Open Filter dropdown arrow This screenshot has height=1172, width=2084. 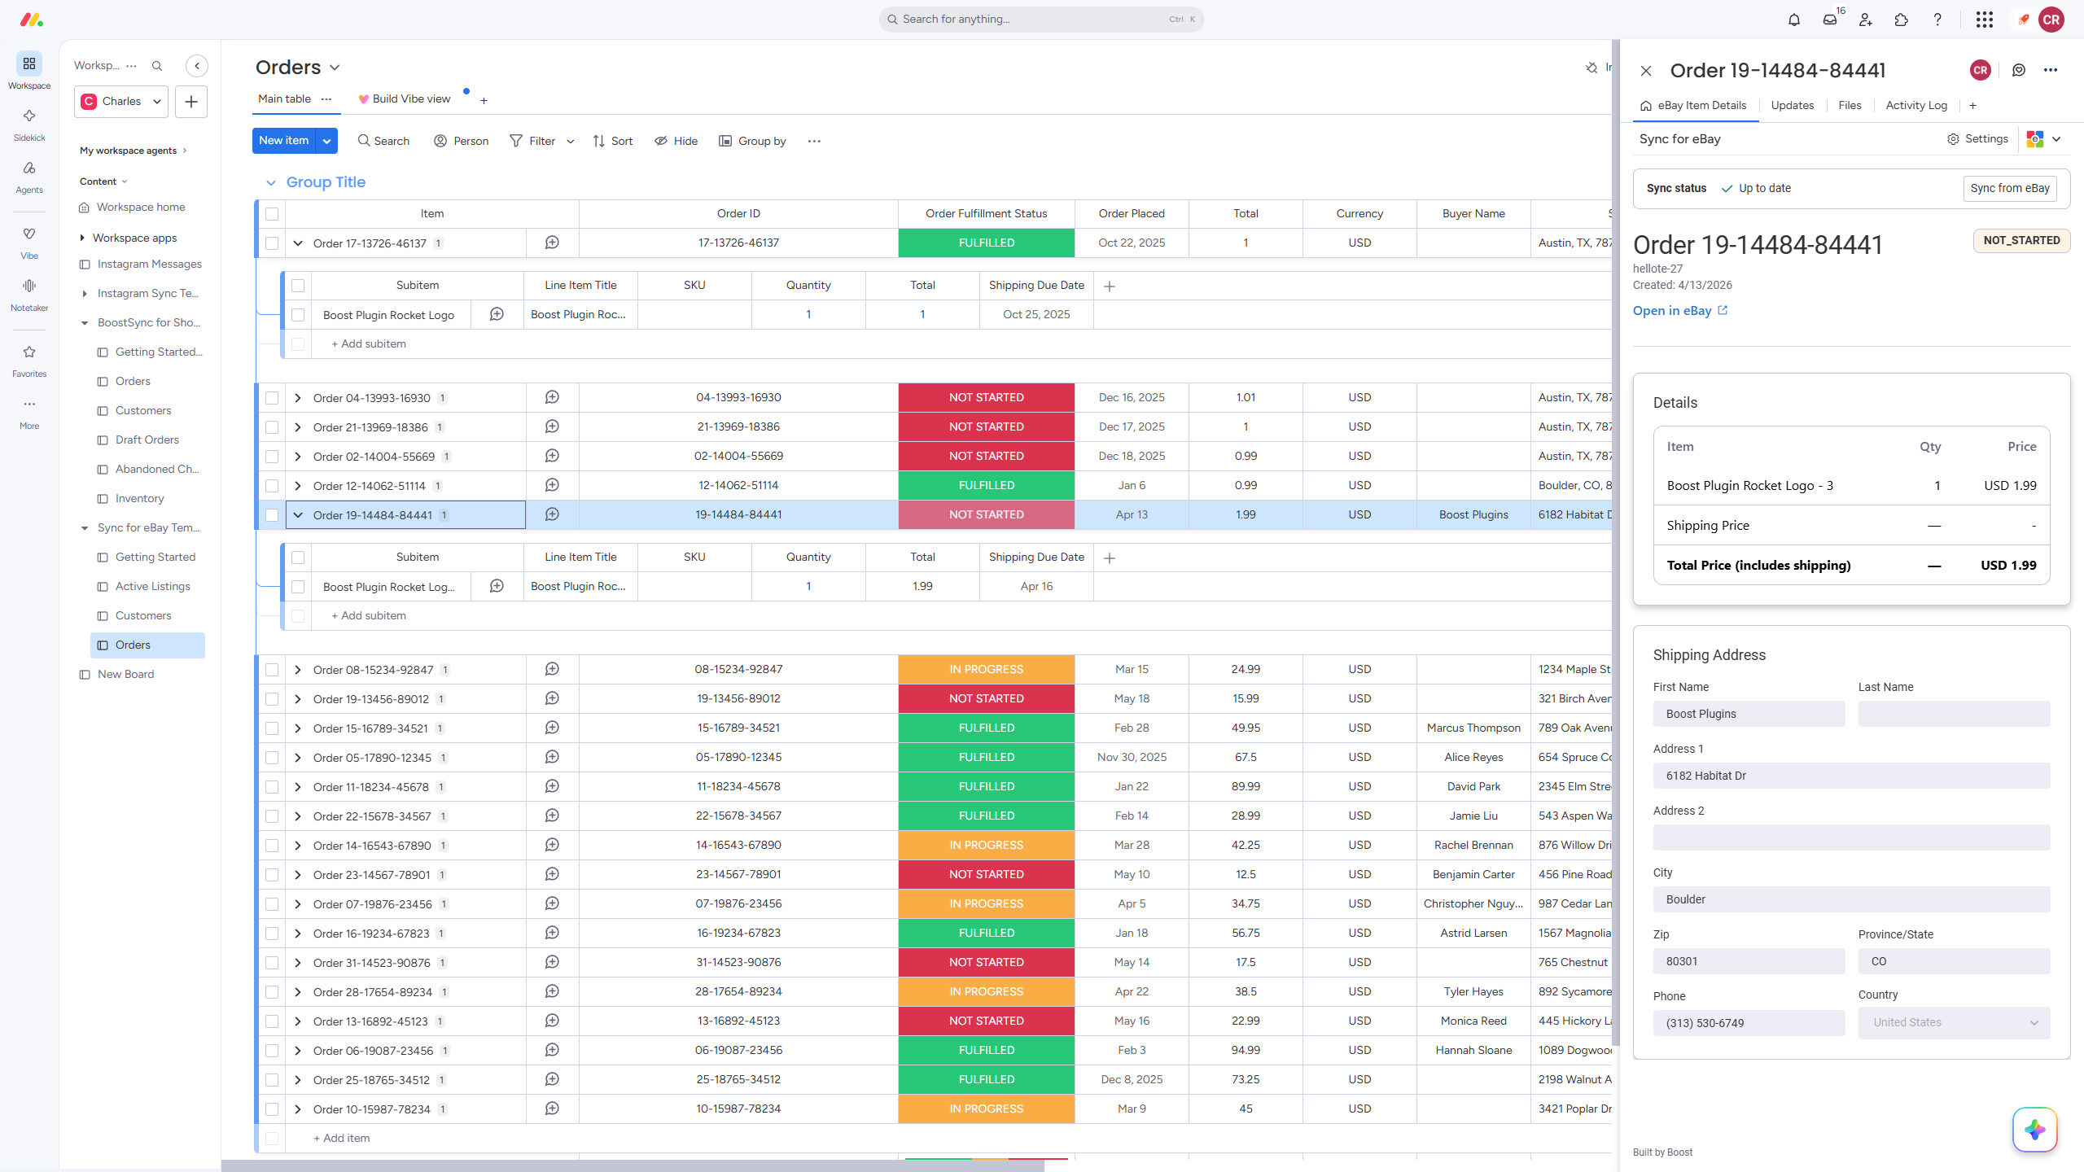click(571, 141)
